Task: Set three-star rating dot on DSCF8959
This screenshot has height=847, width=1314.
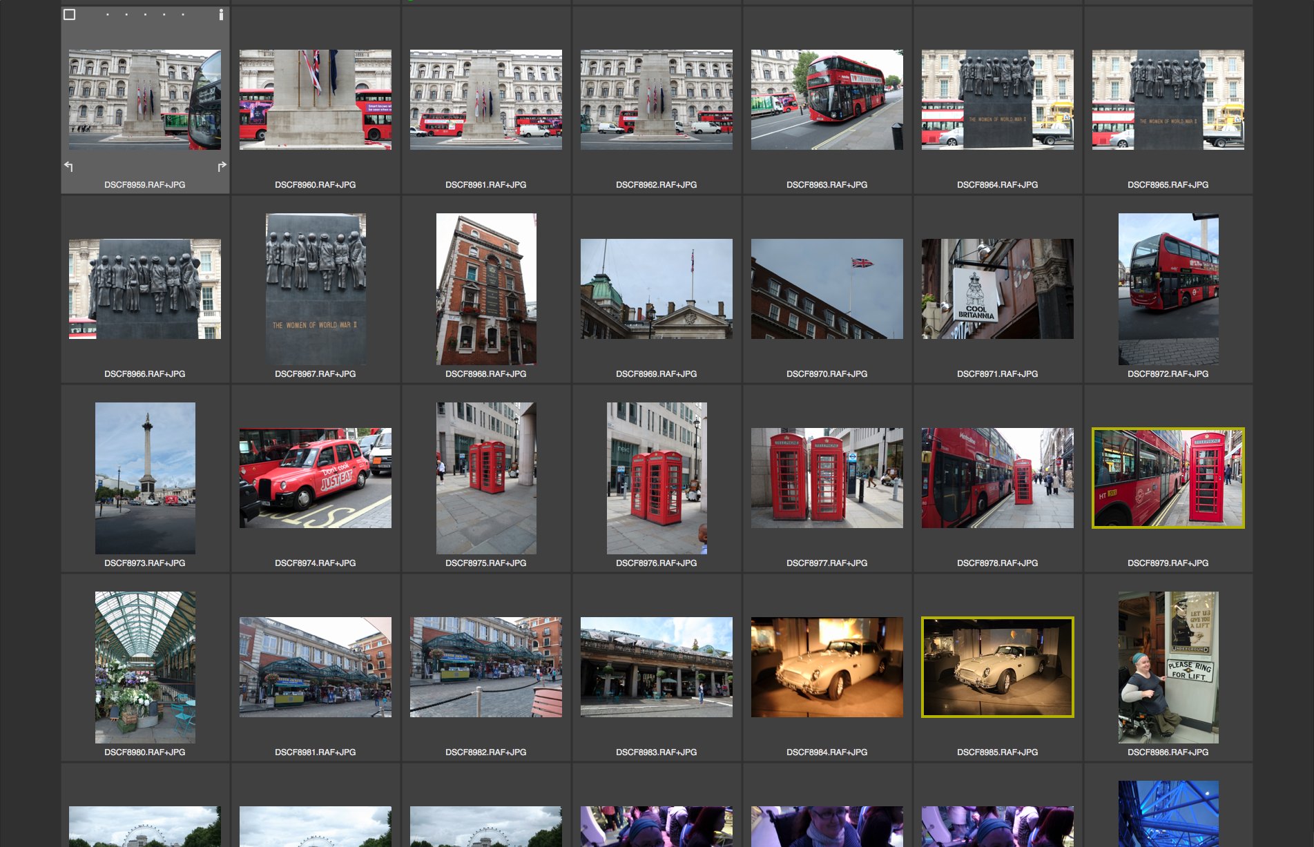Action: [145, 14]
